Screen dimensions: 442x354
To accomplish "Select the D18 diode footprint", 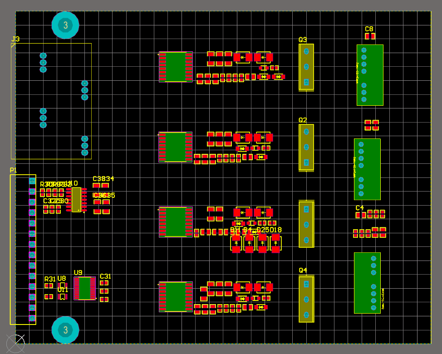I will [276, 243].
